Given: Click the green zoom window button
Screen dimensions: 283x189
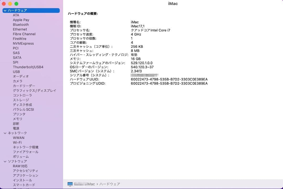Looking at the screenshot, I should pos(17,4).
